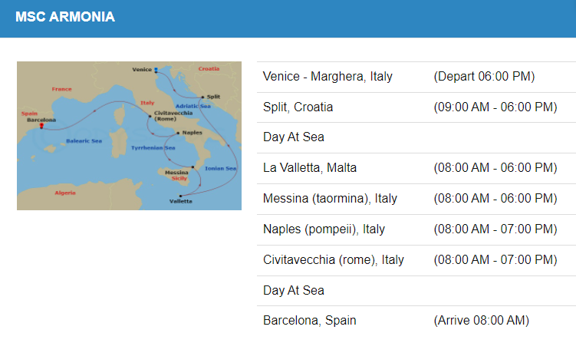Select the second Day At Sea row

coord(416,291)
